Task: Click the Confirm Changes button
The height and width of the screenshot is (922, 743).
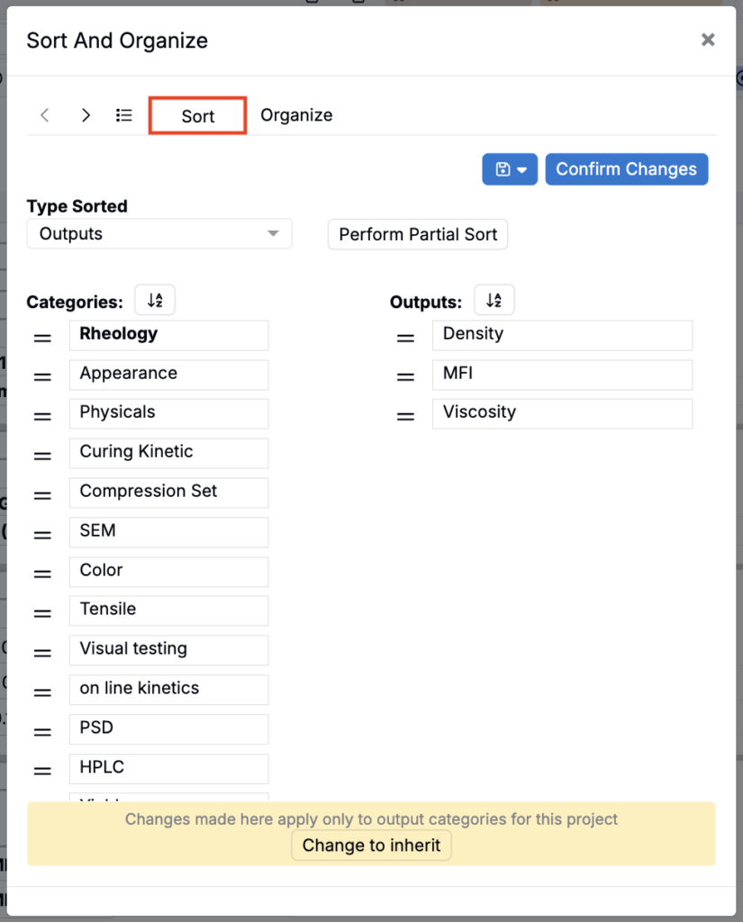Action: point(627,169)
